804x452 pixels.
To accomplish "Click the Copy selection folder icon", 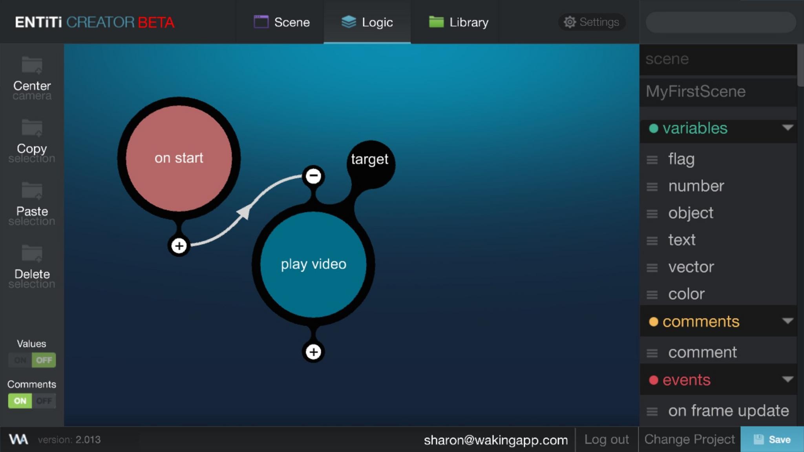I will pyautogui.click(x=32, y=128).
